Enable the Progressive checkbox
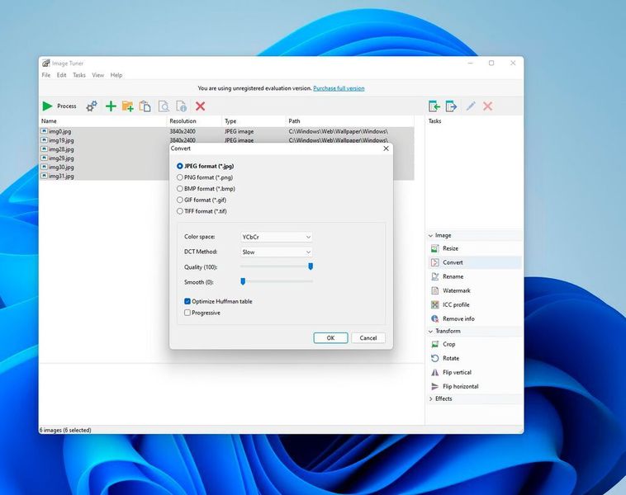This screenshot has height=495, width=626. point(187,313)
